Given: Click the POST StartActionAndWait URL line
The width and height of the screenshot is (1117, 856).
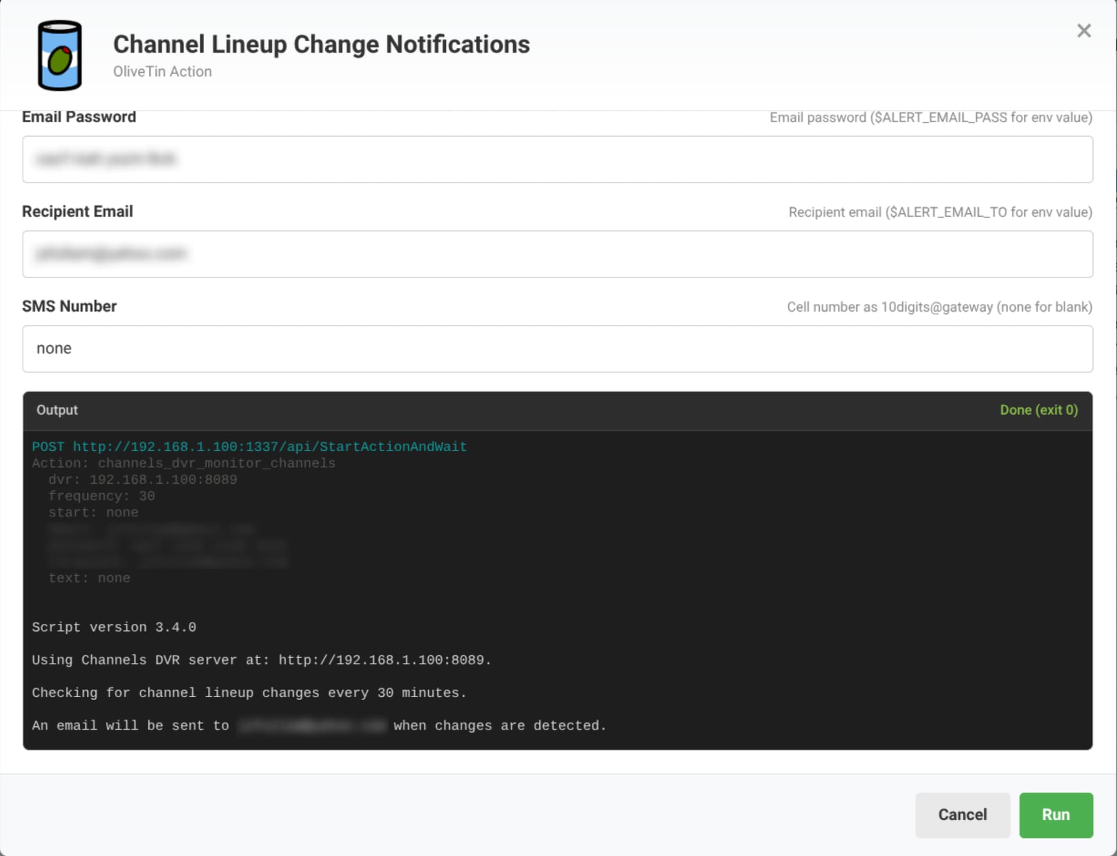Looking at the screenshot, I should tap(249, 447).
